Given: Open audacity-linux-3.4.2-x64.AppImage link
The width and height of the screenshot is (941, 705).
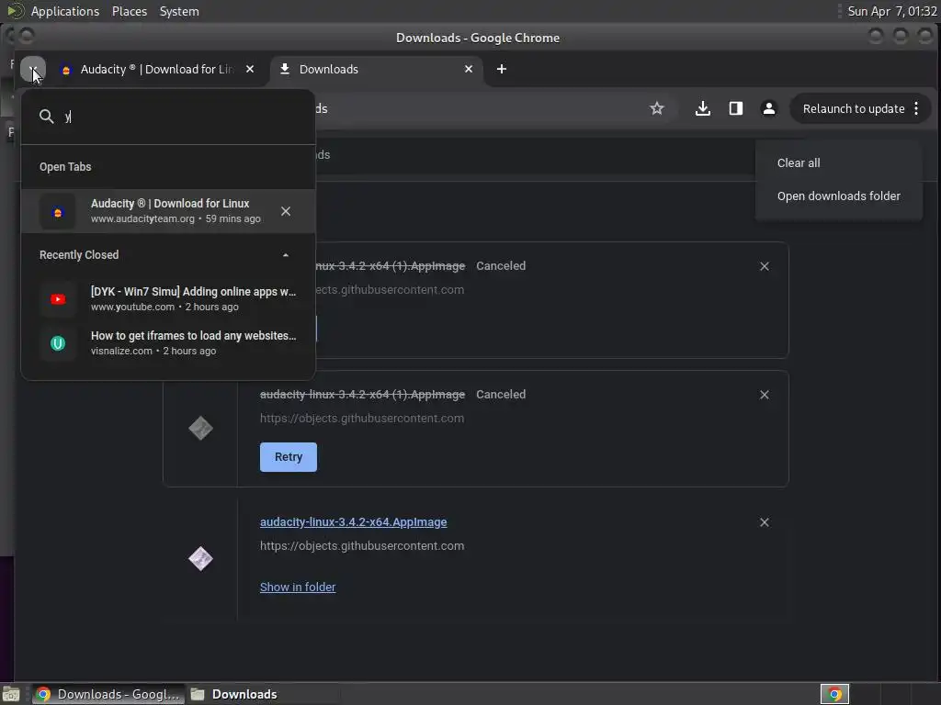Looking at the screenshot, I should (354, 522).
